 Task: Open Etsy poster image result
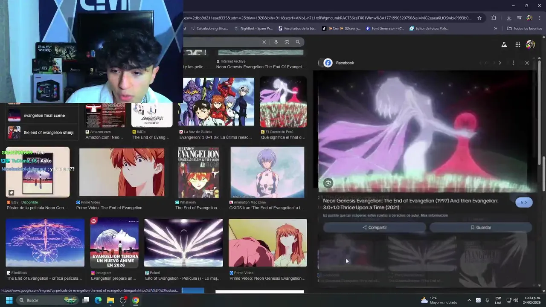point(38,172)
